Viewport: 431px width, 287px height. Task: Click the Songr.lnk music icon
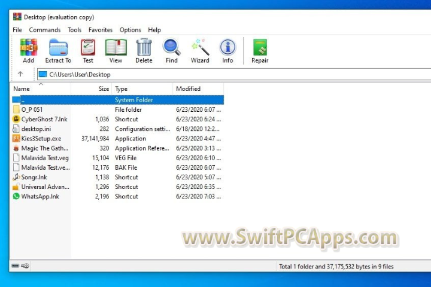(16, 177)
